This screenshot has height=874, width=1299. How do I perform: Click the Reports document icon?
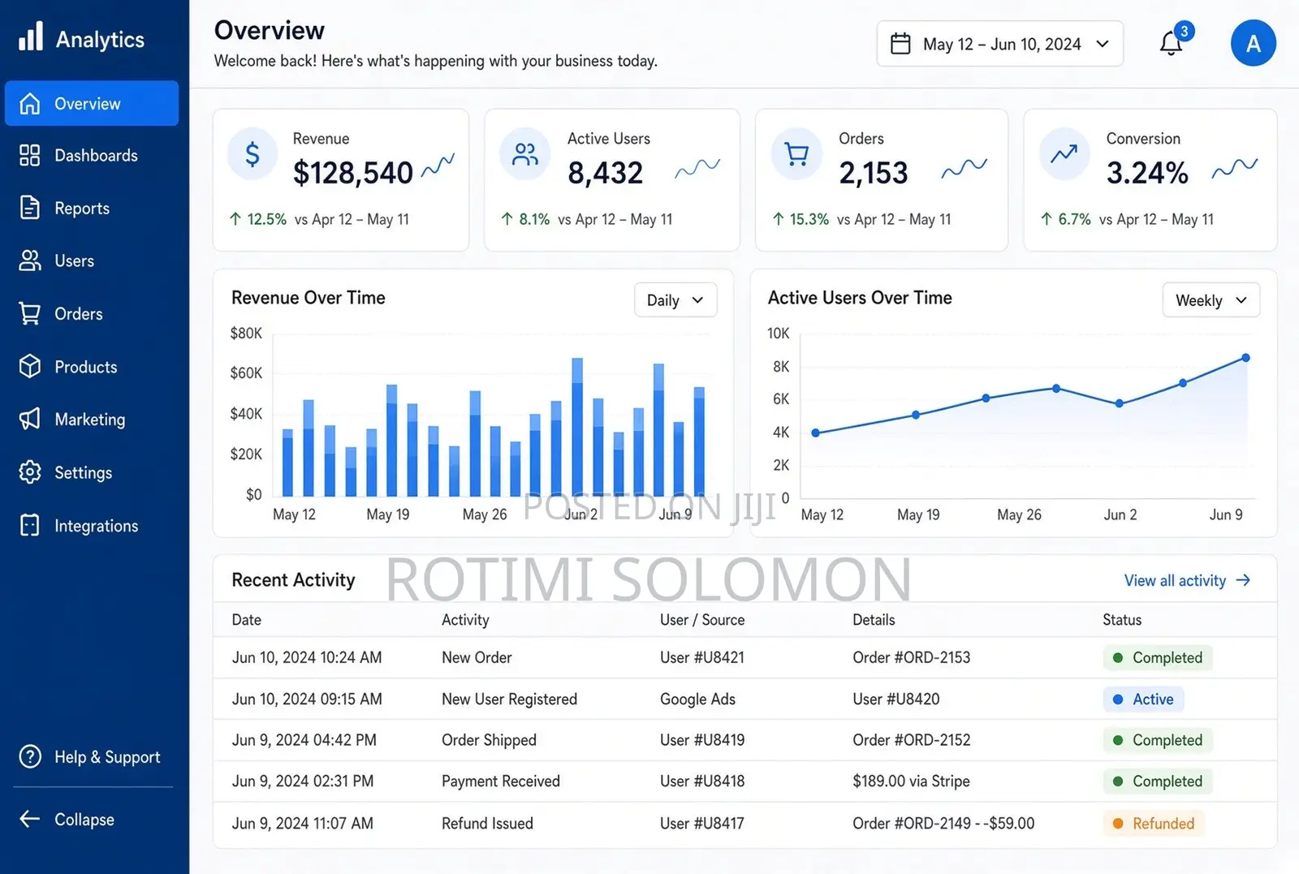(30, 208)
